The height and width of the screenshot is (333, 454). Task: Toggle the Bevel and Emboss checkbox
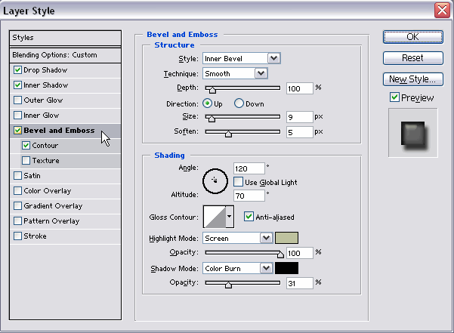click(17, 130)
